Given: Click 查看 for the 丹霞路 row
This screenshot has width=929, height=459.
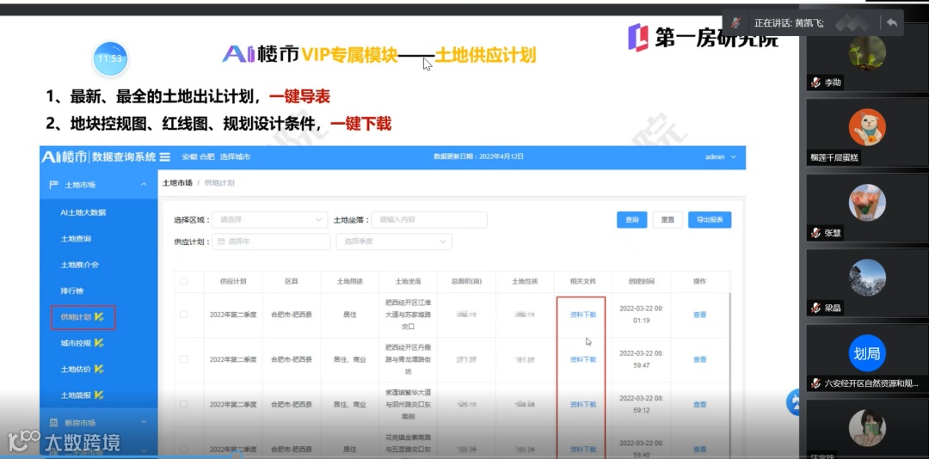Looking at the screenshot, I should [699, 359].
